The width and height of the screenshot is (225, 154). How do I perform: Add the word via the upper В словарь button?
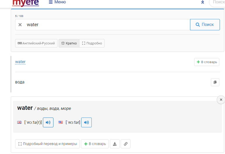coord(207,62)
